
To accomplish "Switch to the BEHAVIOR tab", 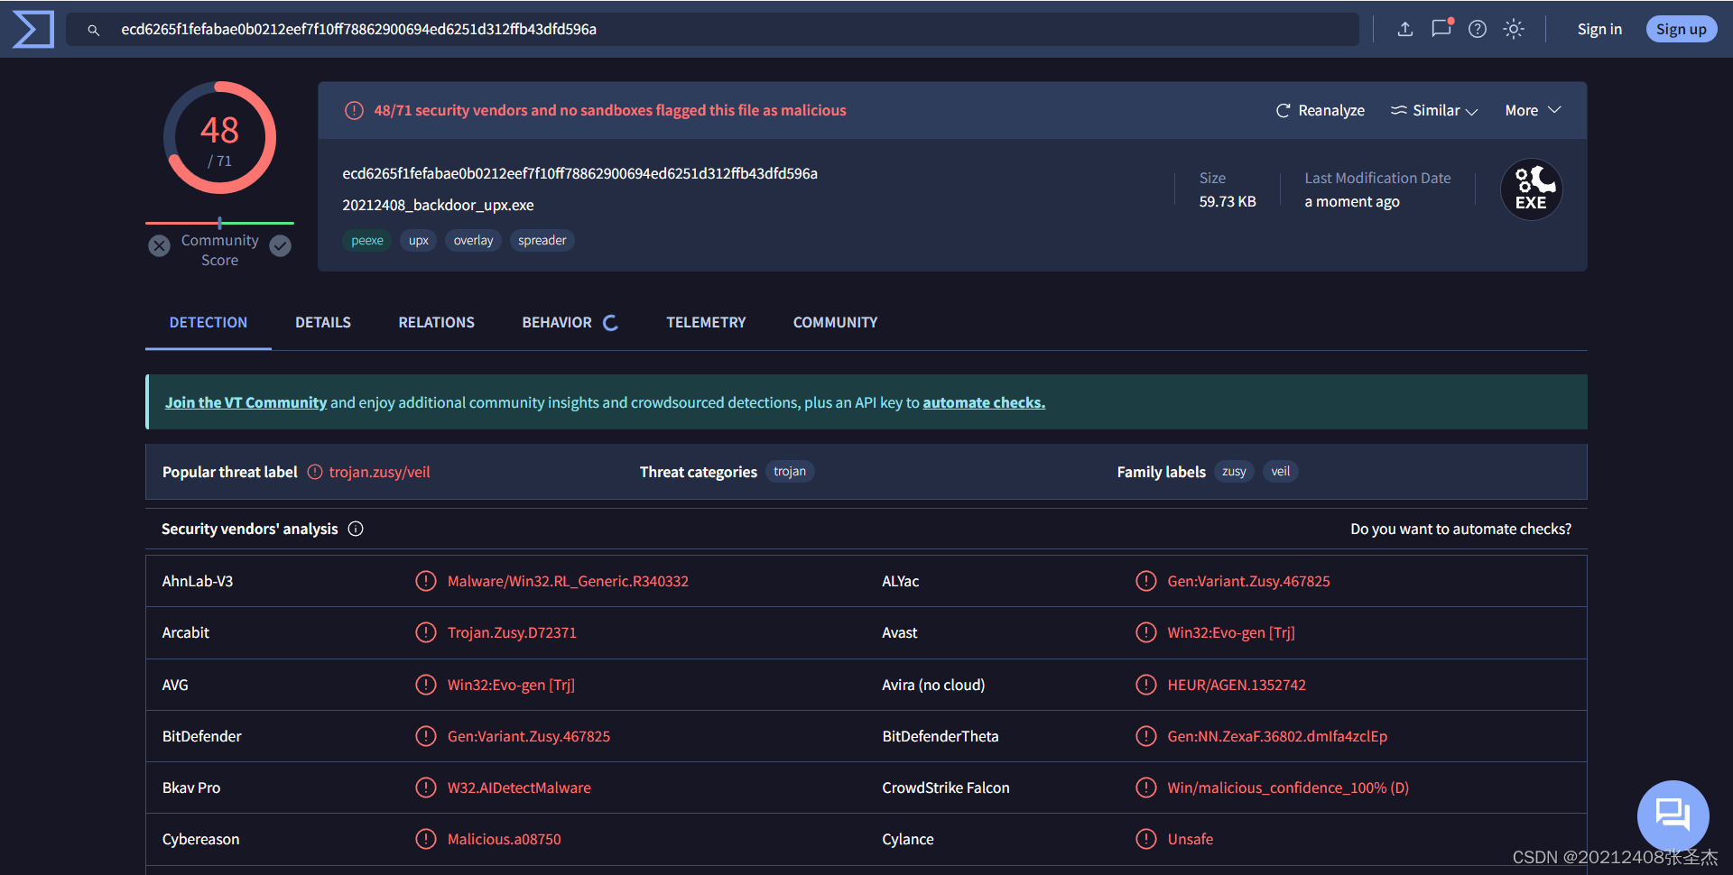I will click(570, 322).
